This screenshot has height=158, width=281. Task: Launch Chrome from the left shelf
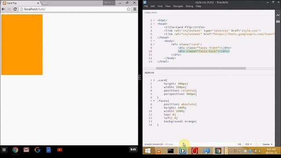[15, 150]
